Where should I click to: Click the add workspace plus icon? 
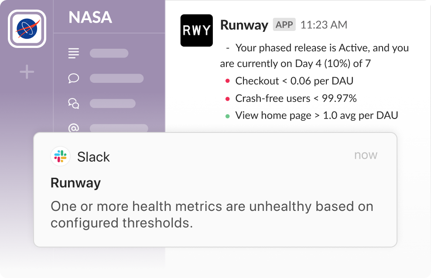point(27,71)
